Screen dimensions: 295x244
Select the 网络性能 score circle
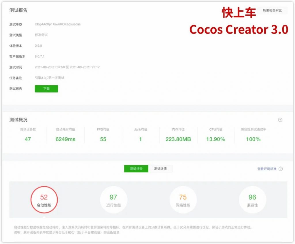pos(183,200)
